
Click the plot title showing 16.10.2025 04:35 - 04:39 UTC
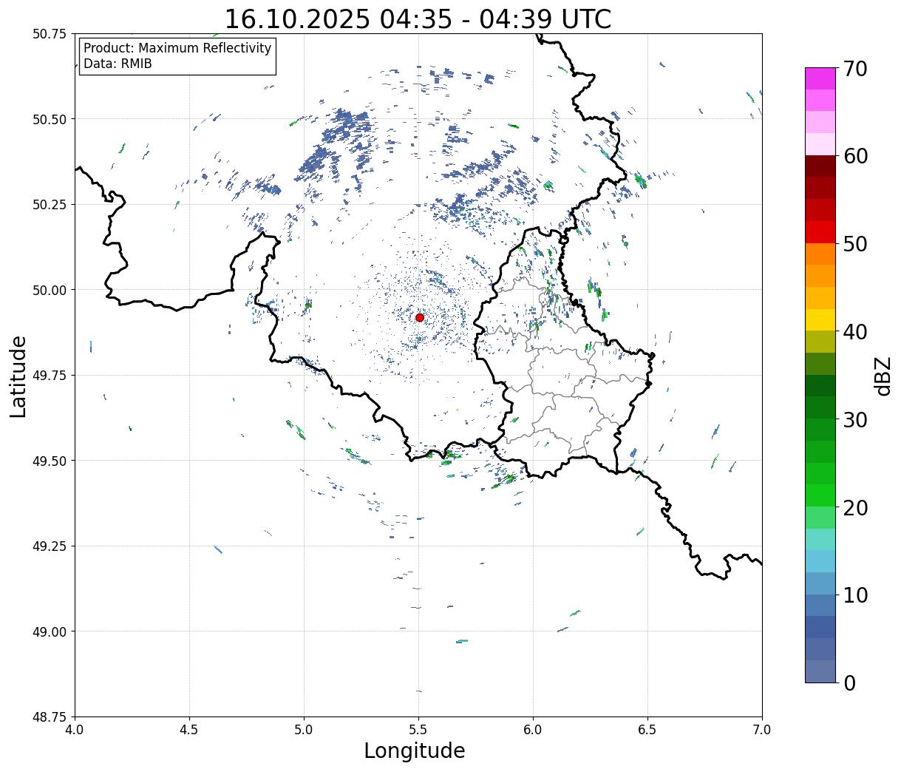pyautogui.click(x=418, y=18)
